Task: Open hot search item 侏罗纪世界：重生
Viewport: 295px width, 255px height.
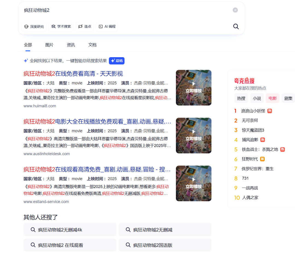Action: click(x=258, y=169)
